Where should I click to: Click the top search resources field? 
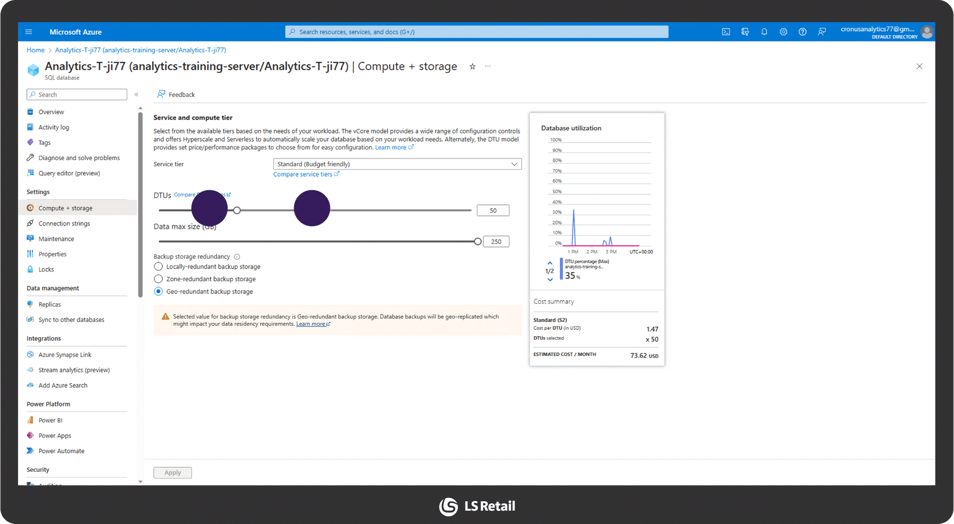coord(476,32)
